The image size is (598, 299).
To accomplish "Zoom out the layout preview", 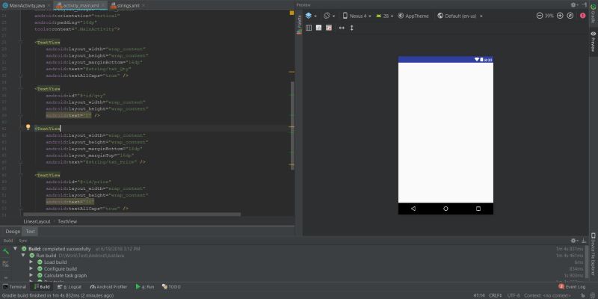I will [539, 16].
